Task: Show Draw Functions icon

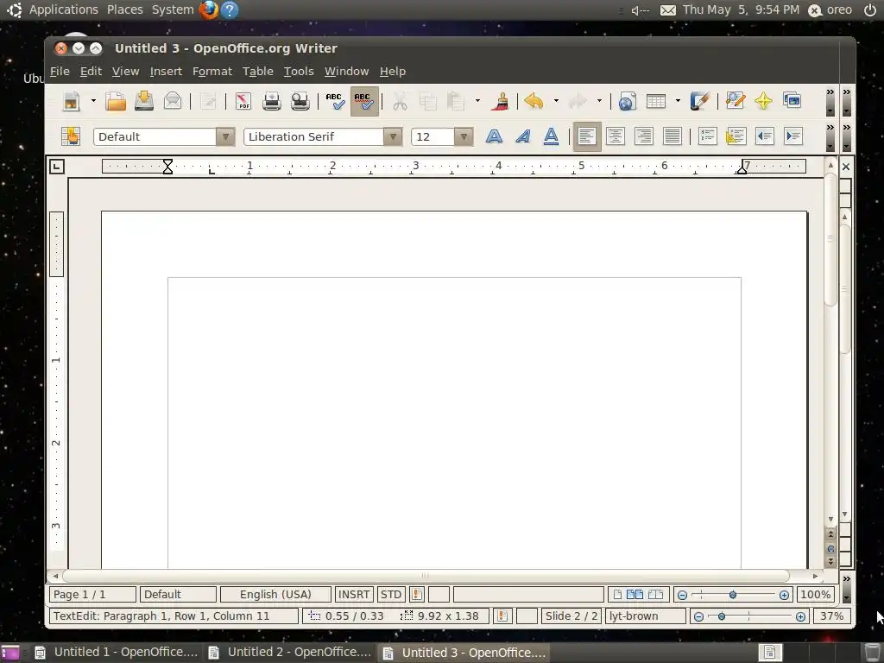Action: tap(699, 102)
